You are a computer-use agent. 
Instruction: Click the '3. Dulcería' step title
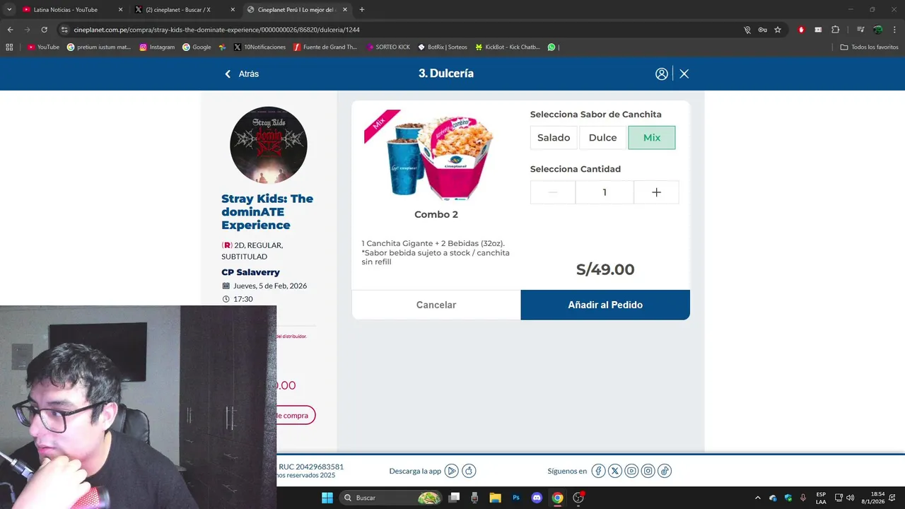pos(446,74)
